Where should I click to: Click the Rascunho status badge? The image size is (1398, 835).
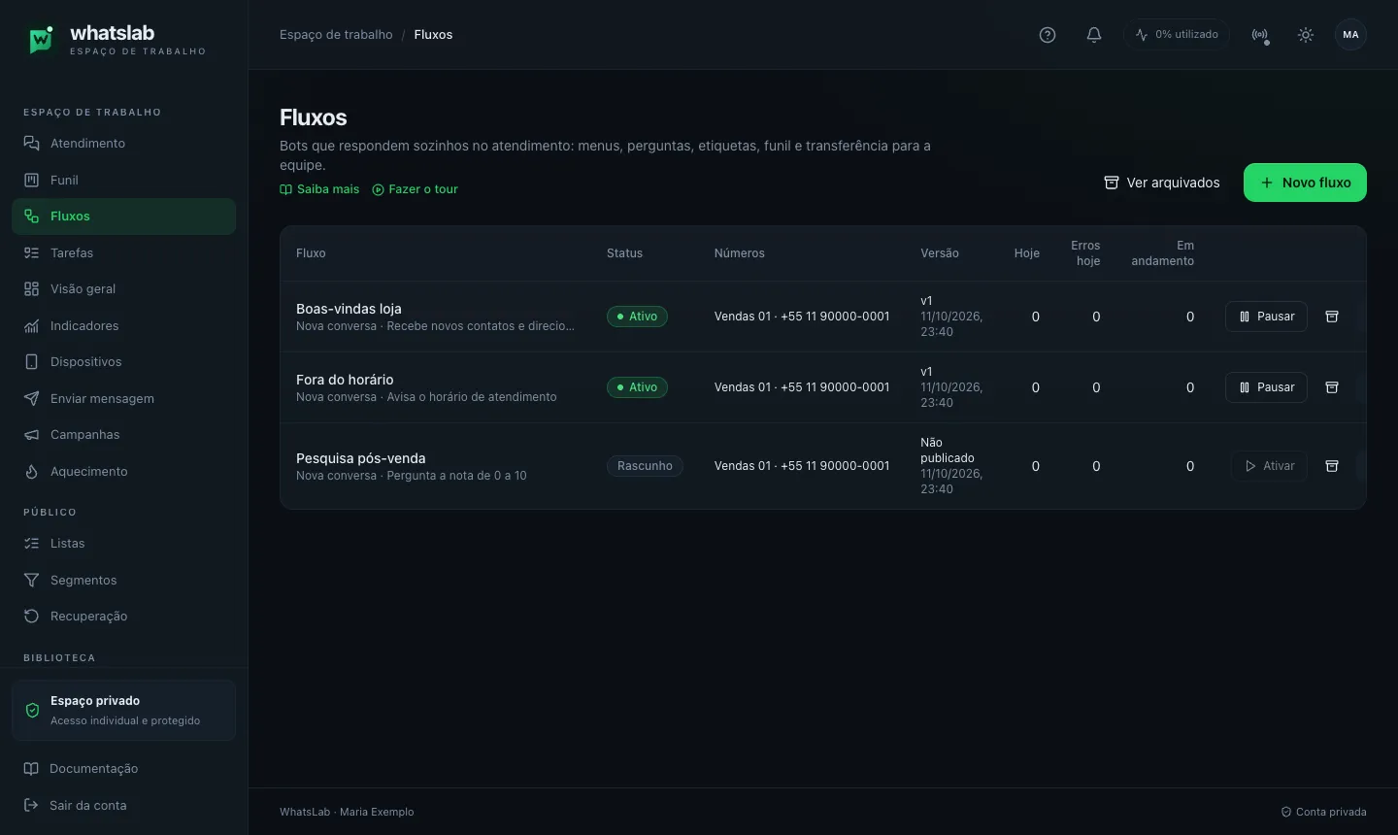tap(645, 466)
